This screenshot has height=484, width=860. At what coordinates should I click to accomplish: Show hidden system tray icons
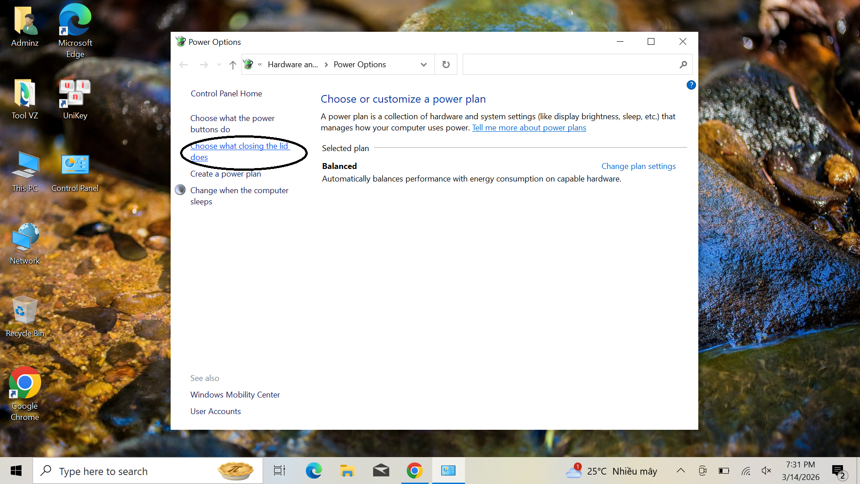[680, 471]
